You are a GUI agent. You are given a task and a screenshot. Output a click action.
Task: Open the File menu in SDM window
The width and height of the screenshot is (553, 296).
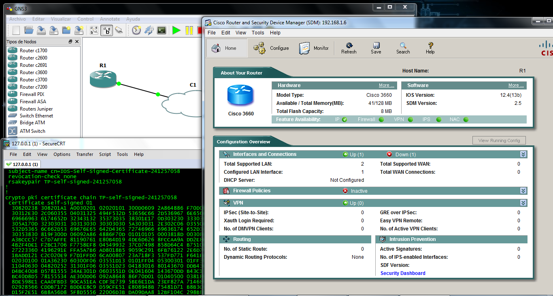click(212, 33)
